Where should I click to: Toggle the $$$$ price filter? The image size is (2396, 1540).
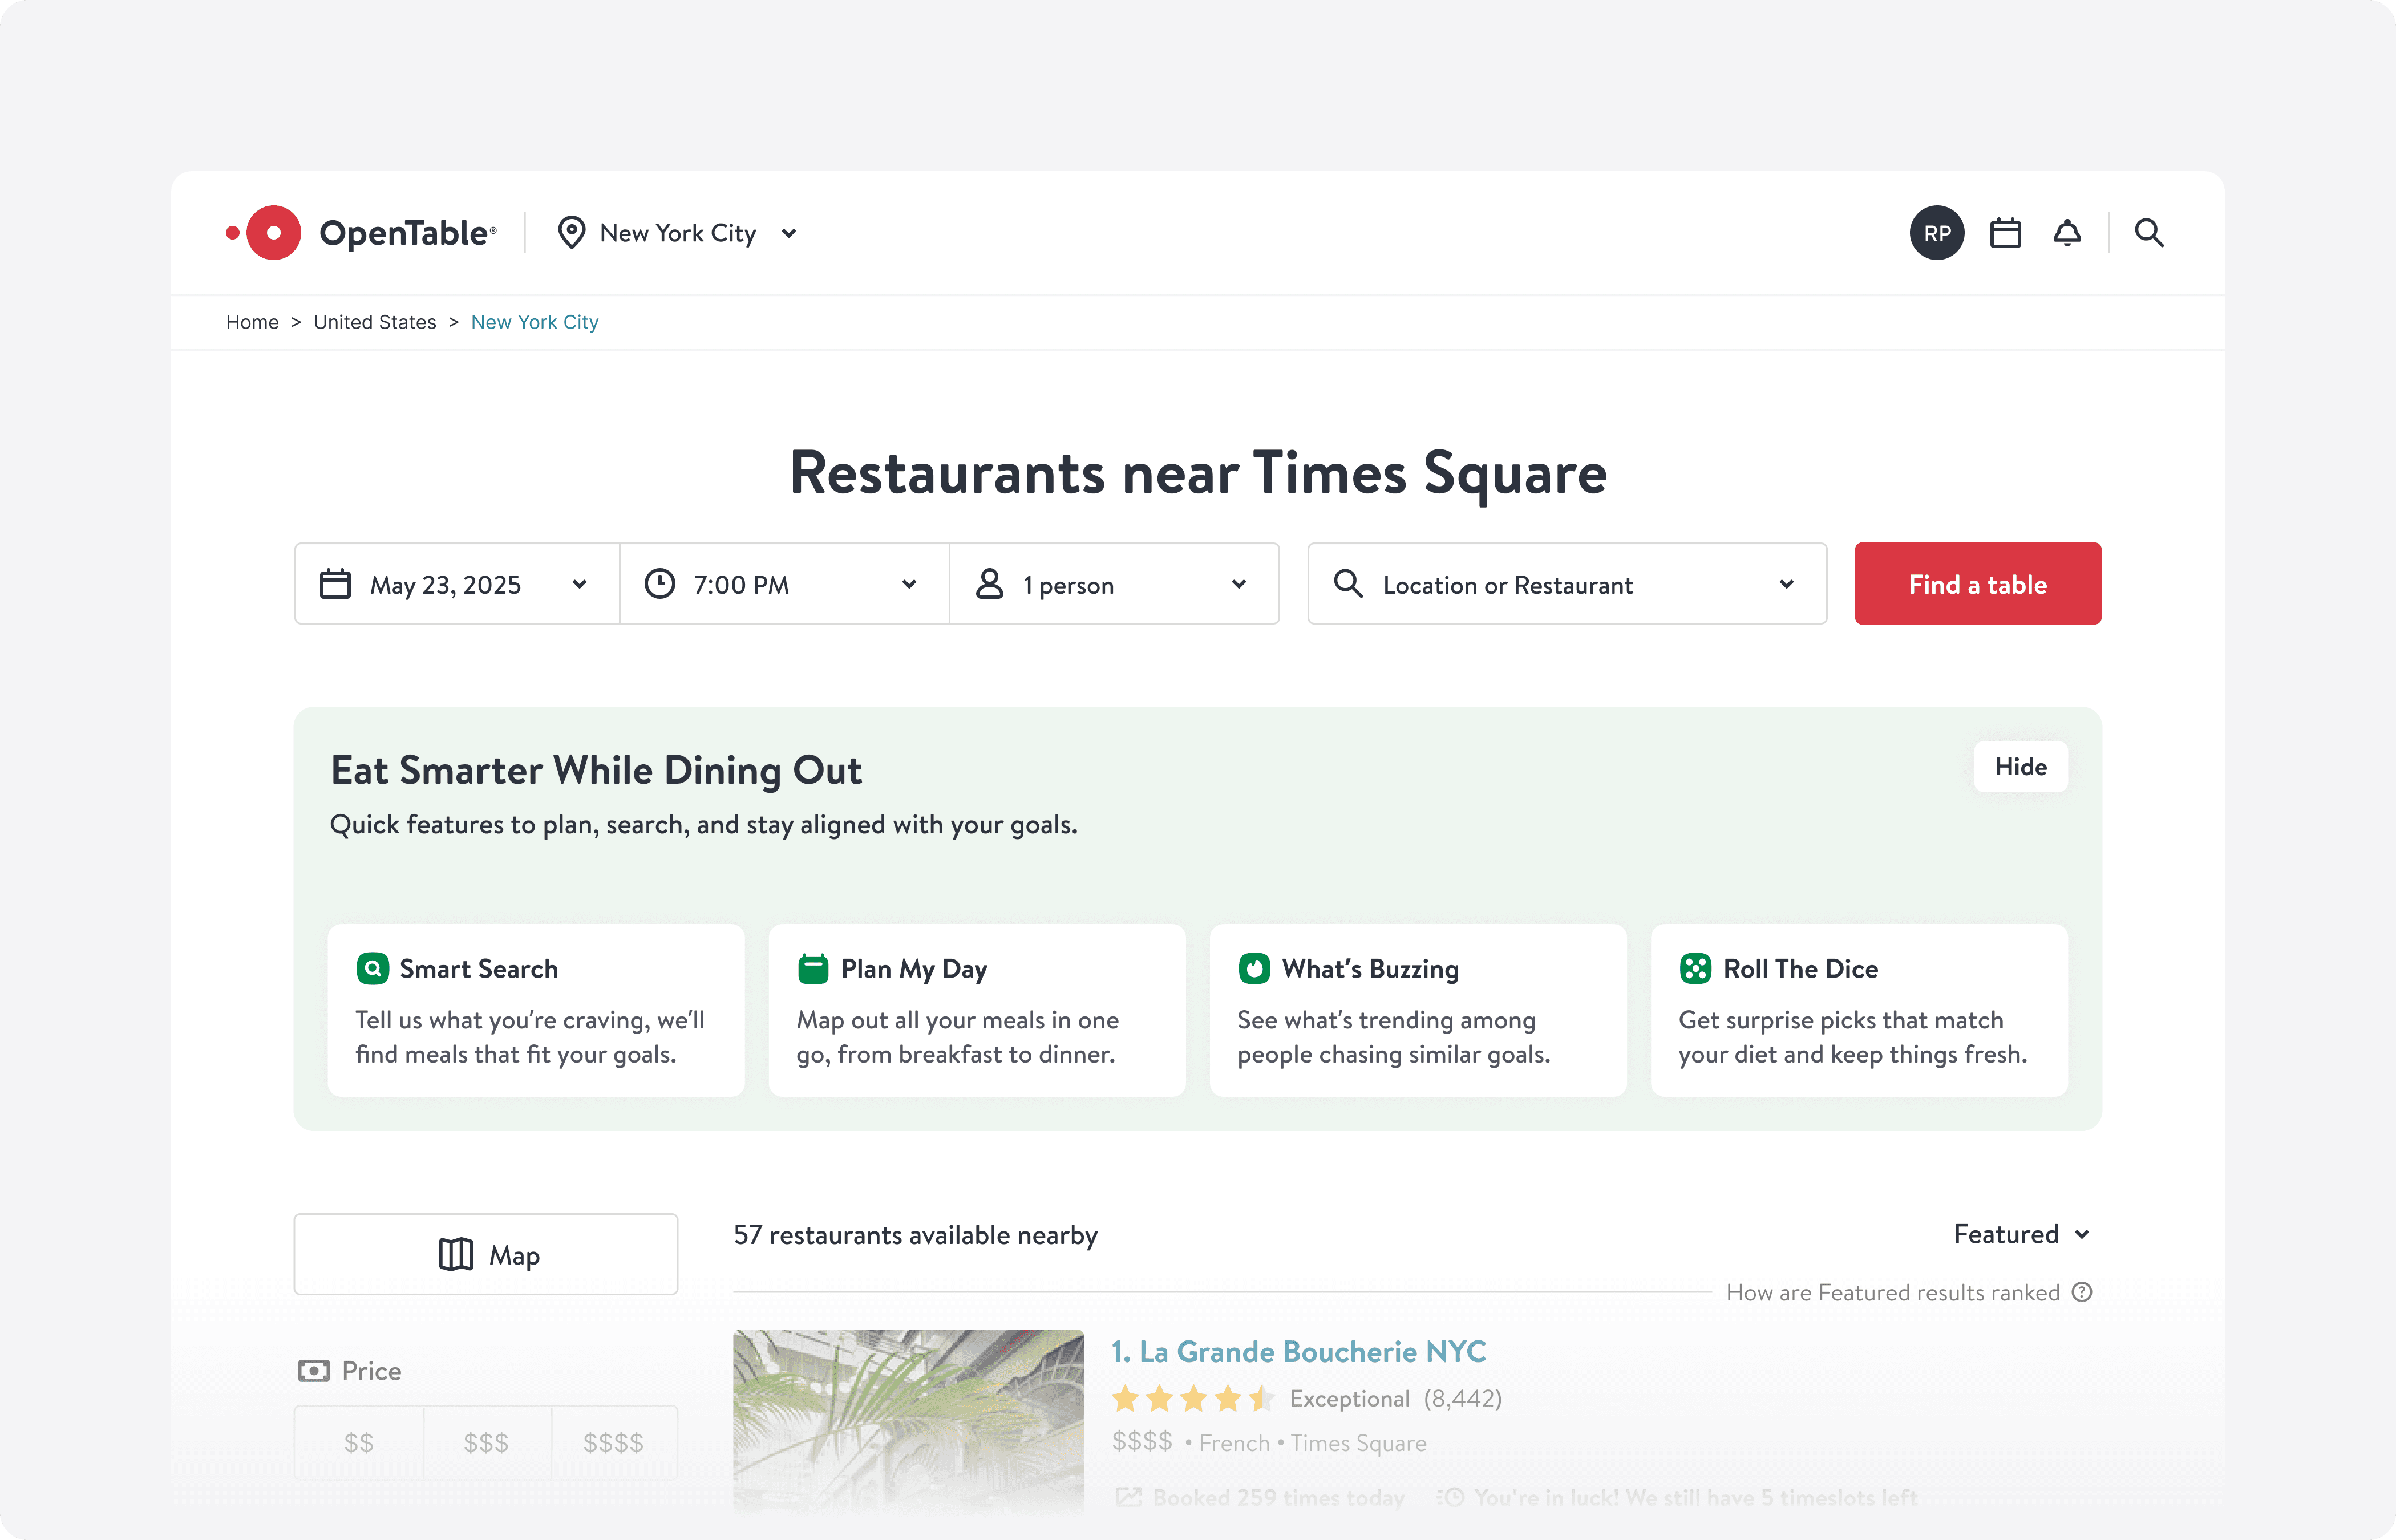(x=613, y=1442)
